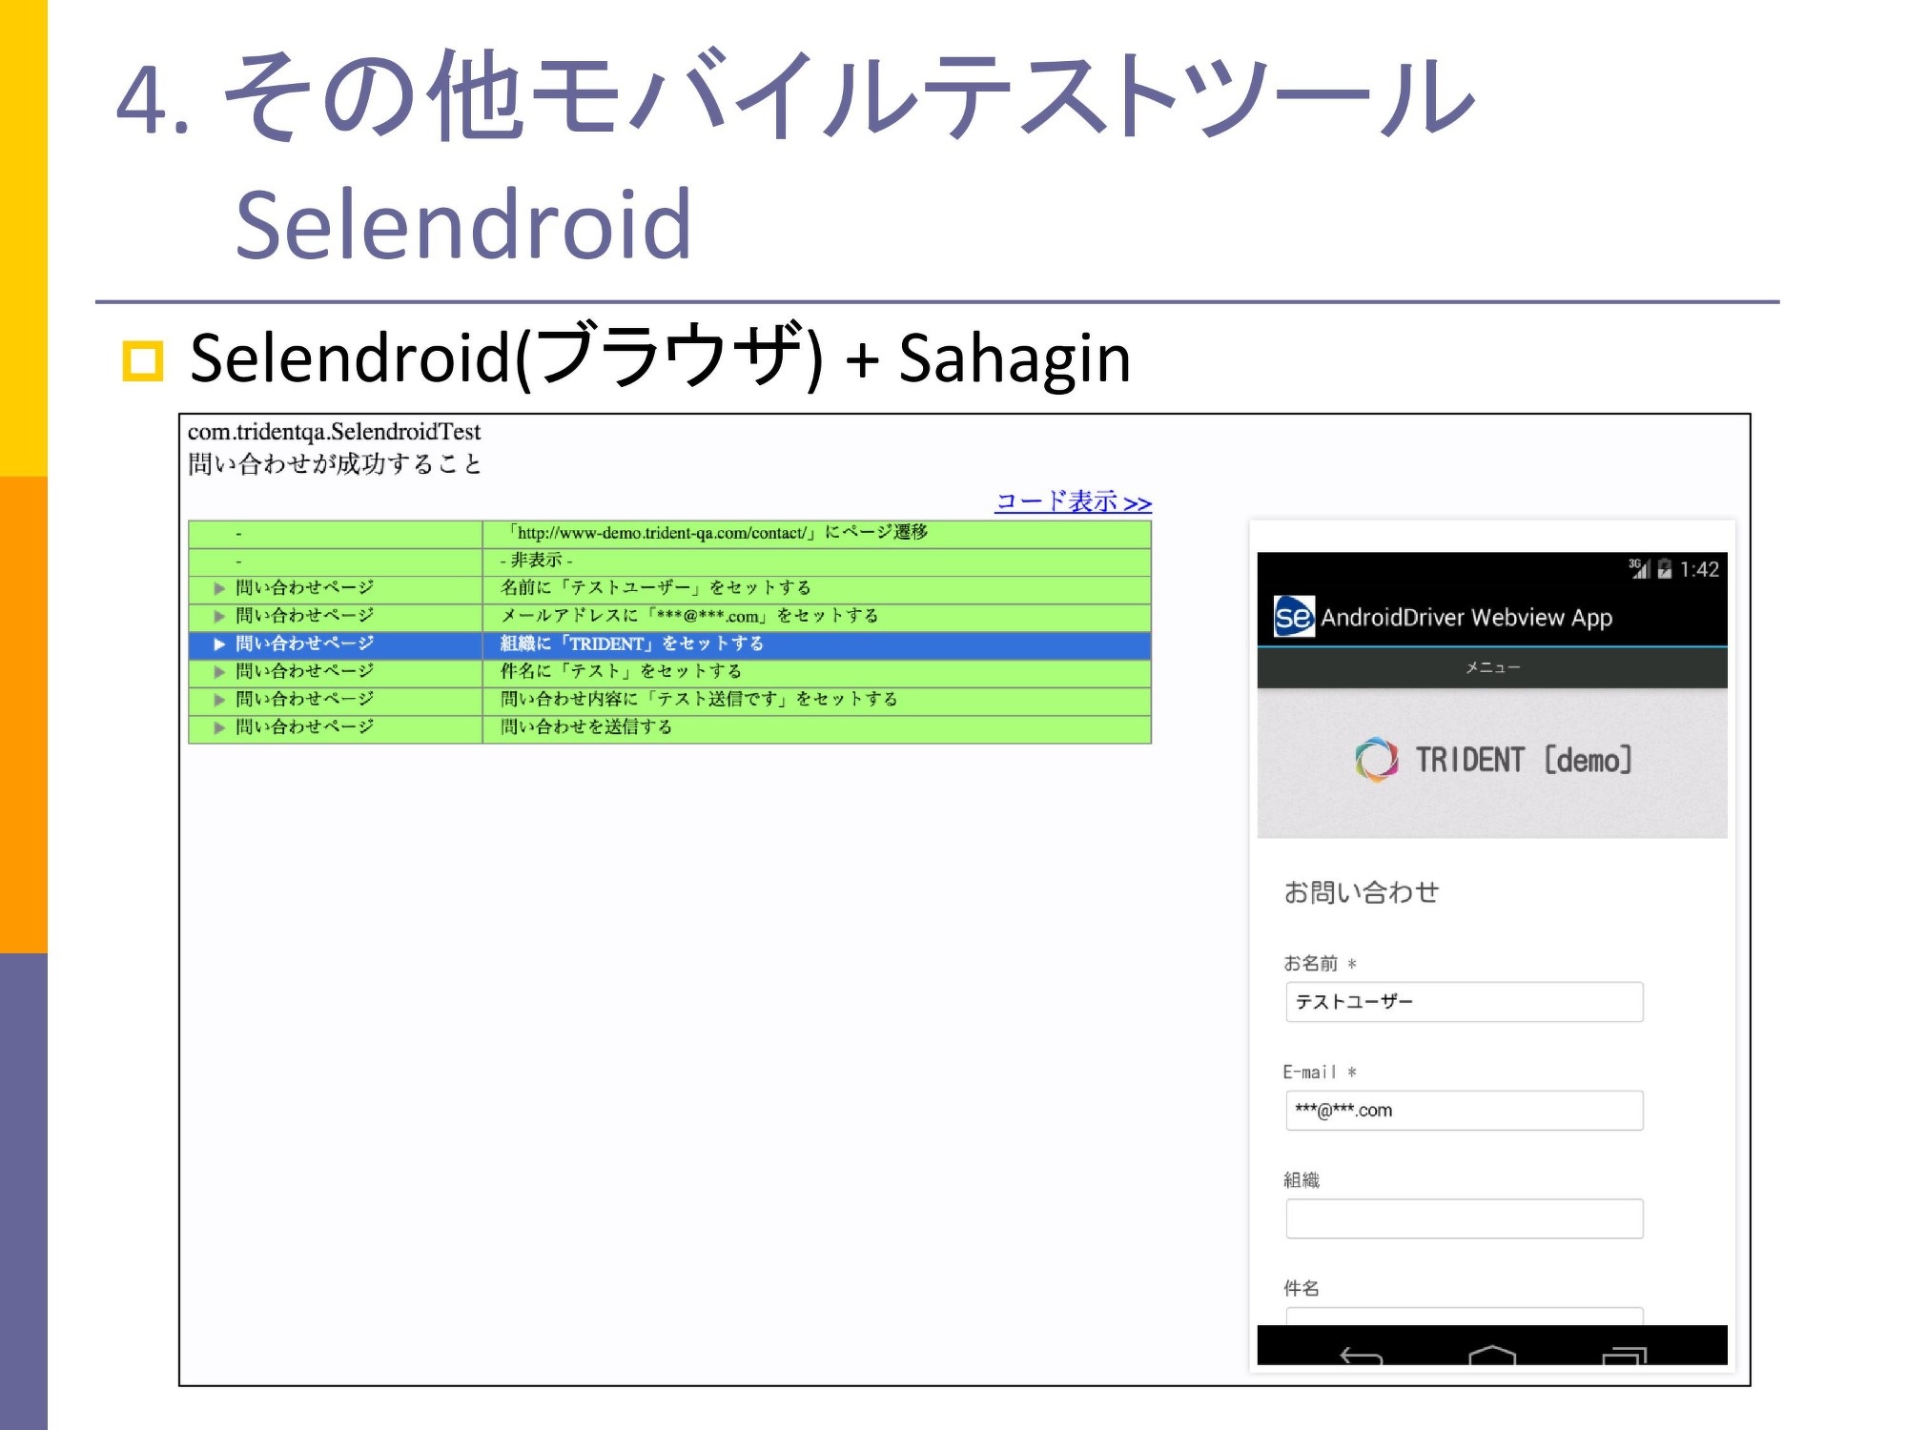Select the page transition URL step row
This screenshot has width=1907, height=1430.
[x=718, y=533]
